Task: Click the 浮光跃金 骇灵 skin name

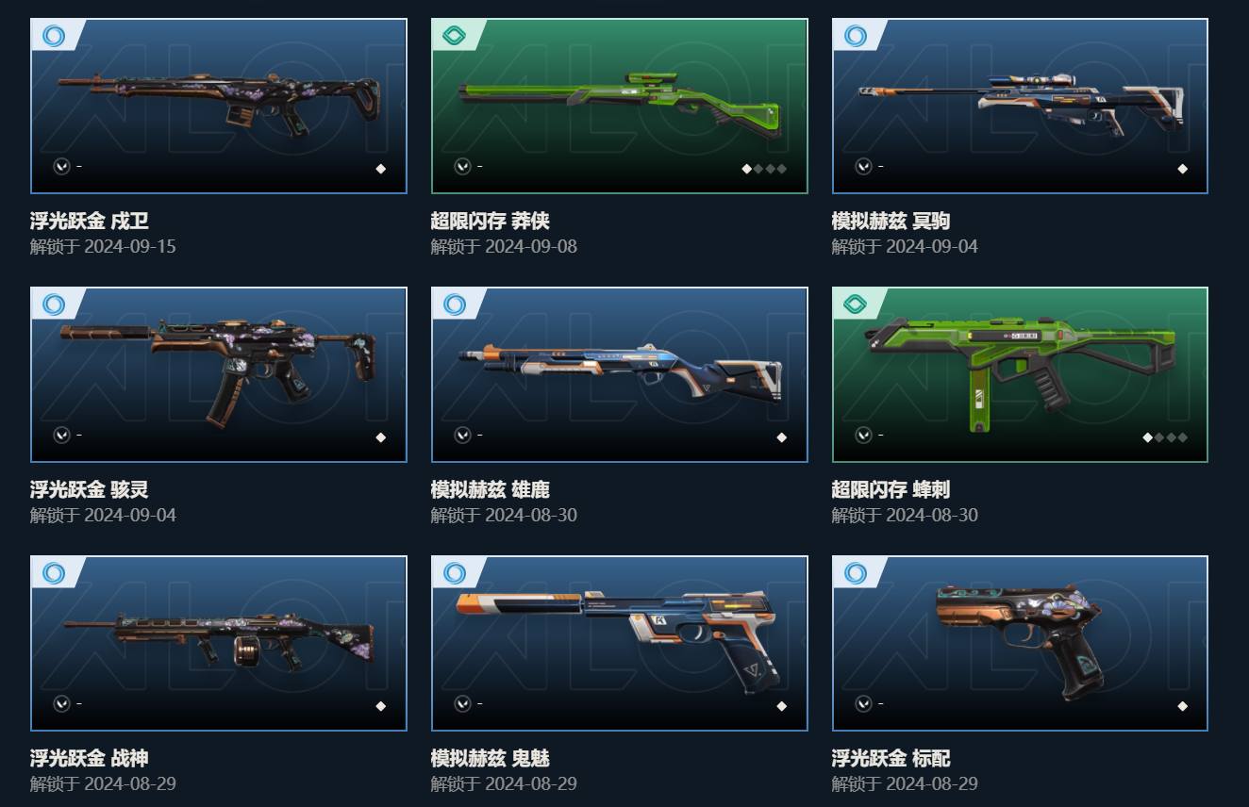Action: click(90, 489)
